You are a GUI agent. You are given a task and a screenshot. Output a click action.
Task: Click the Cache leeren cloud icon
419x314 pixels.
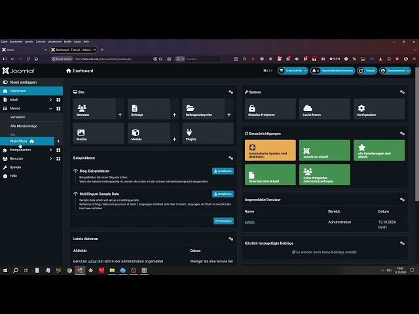coord(308,108)
